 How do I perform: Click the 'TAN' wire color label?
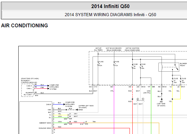(94, 122)
